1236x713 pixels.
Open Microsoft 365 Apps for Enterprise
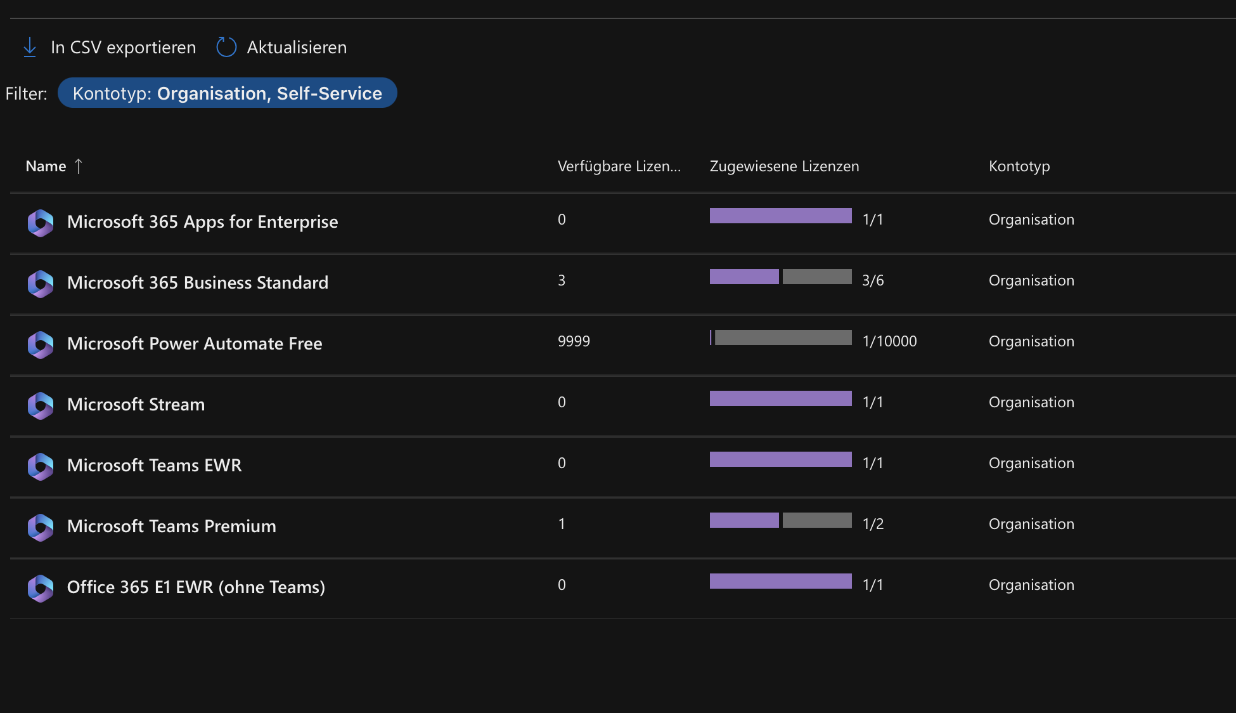[203, 222]
